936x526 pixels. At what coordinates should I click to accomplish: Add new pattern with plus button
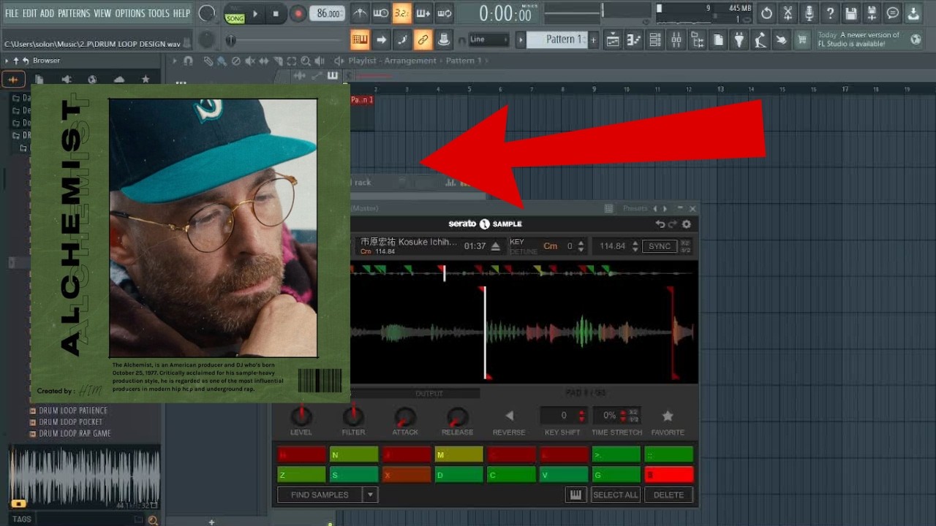coord(593,39)
